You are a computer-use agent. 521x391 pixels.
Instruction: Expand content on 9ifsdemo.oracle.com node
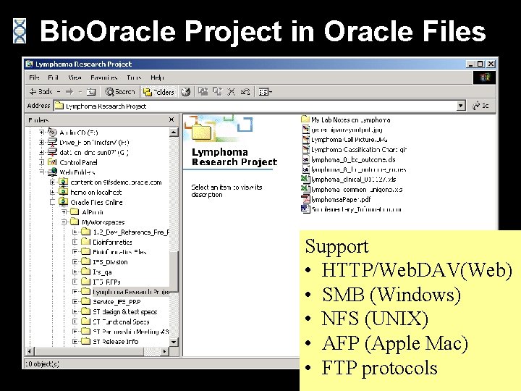[x=53, y=182]
